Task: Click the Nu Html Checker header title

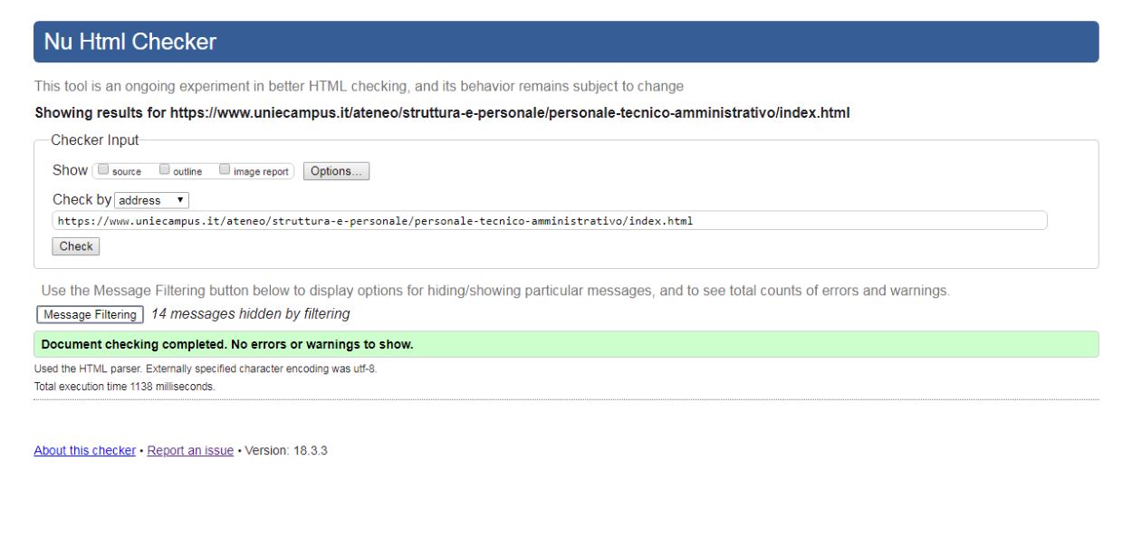Action: click(130, 42)
